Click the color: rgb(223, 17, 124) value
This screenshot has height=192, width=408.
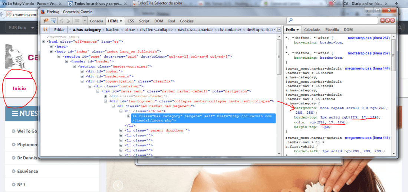[328, 122]
